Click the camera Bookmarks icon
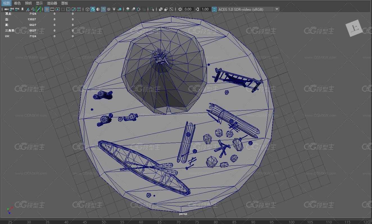Screen dimensions: 372x224 (x=22, y=9)
